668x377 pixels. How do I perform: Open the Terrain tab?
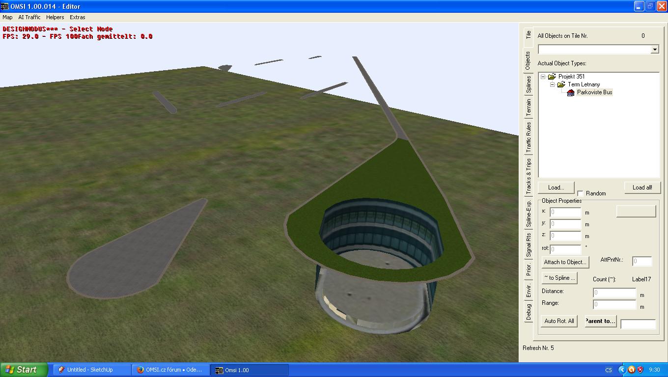pyautogui.click(x=529, y=108)
